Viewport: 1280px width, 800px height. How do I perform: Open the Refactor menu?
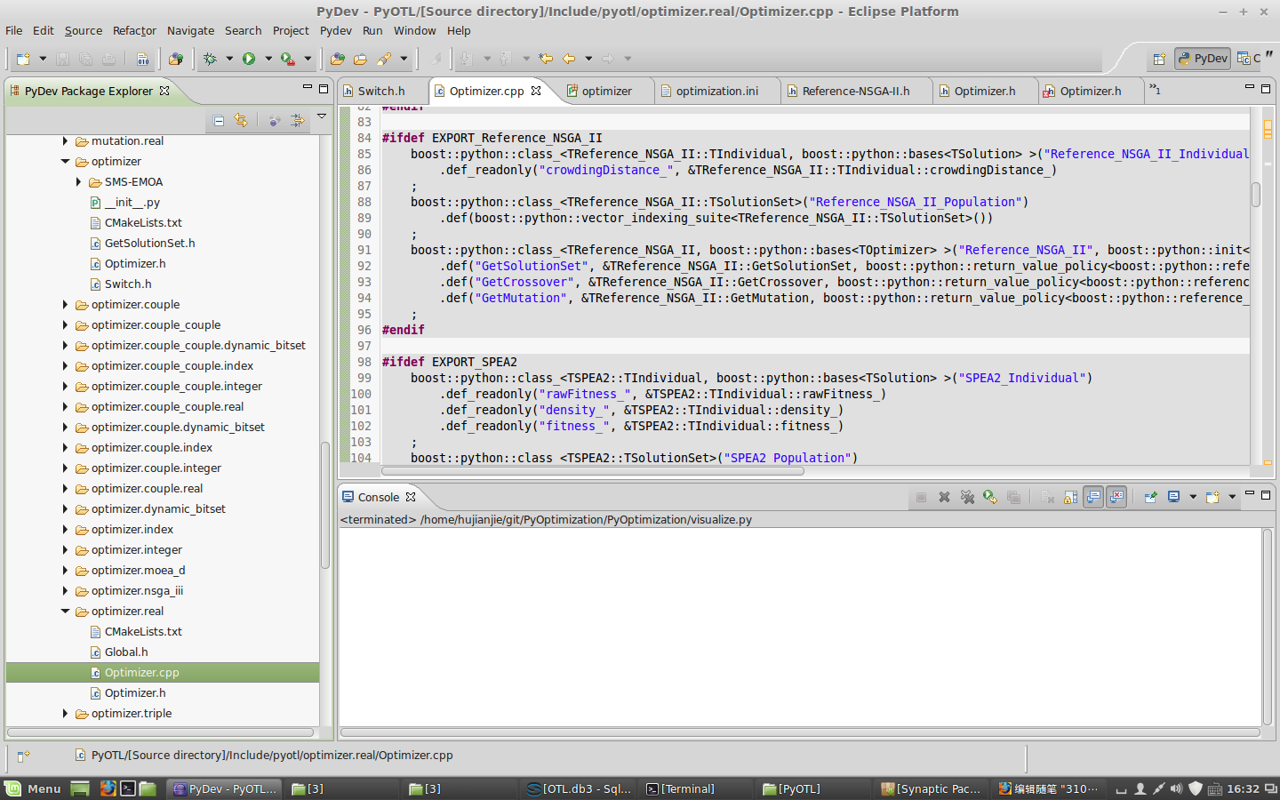(x=134, y=30)
